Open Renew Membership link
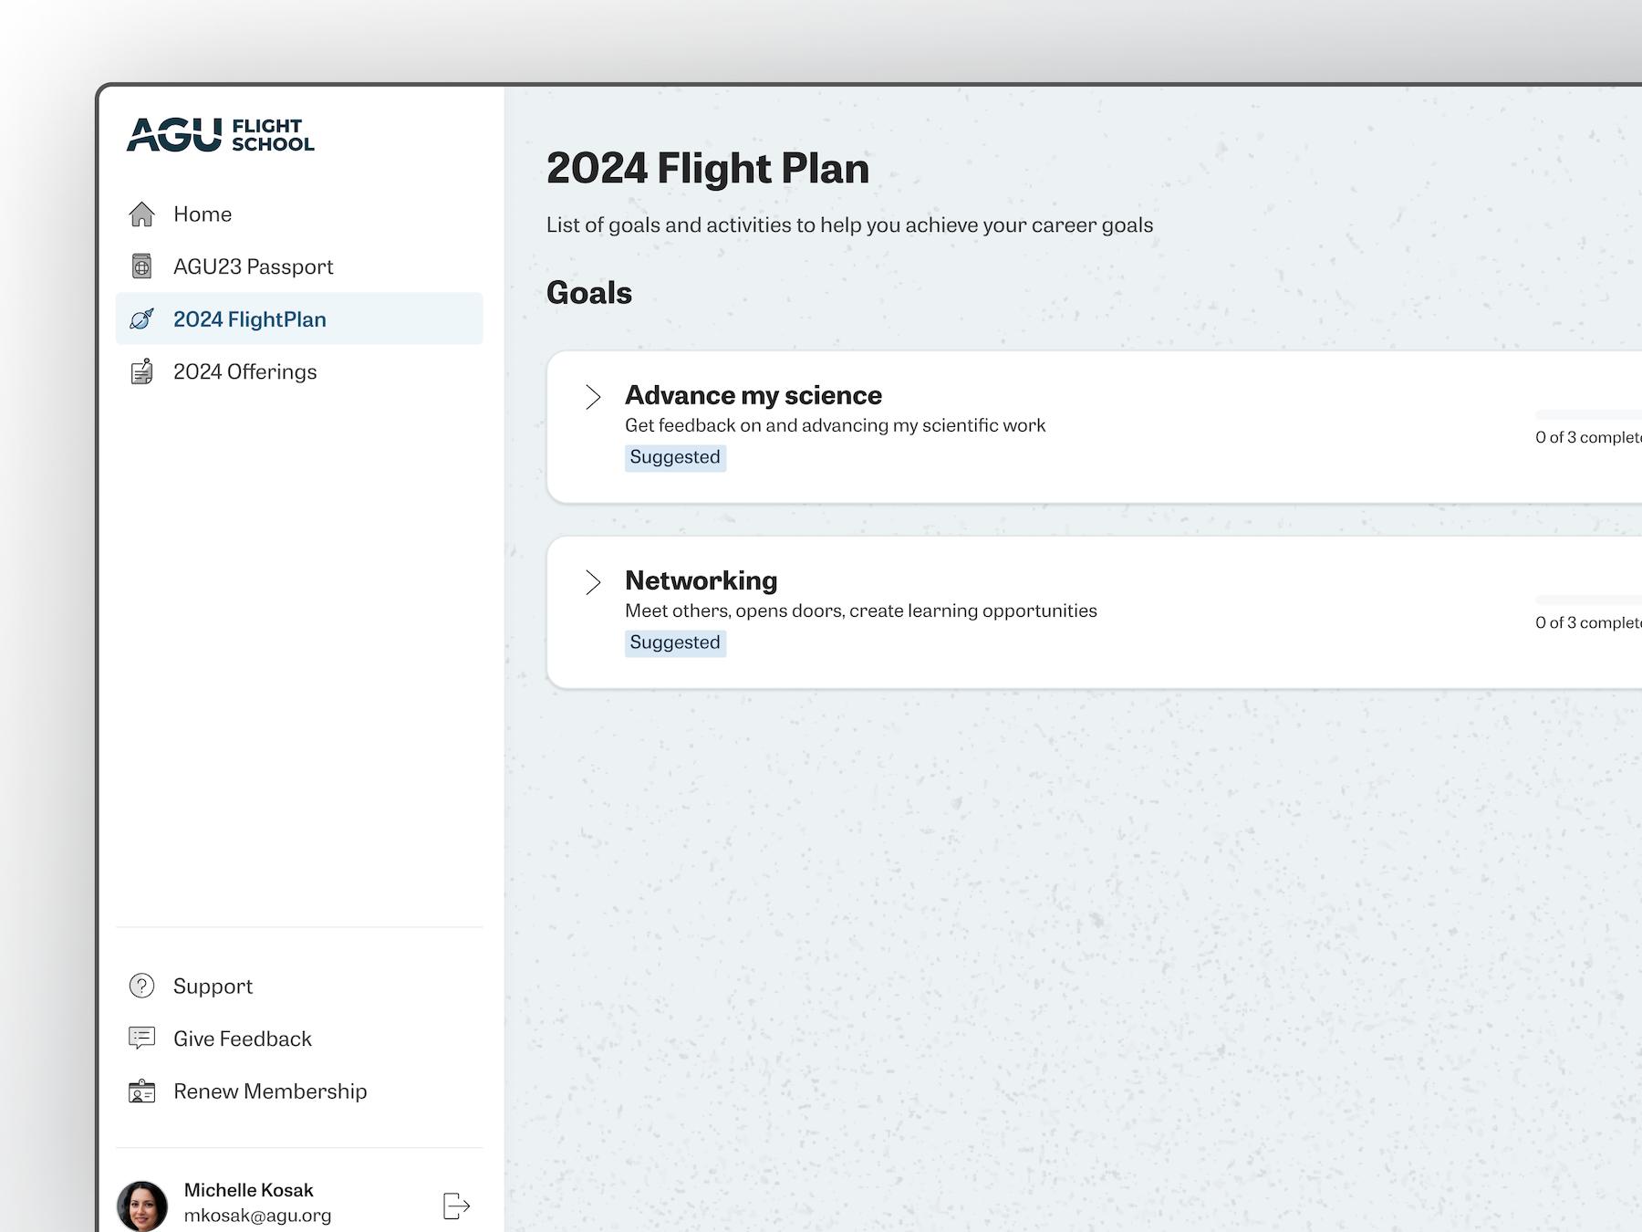 pos(299,1091)
